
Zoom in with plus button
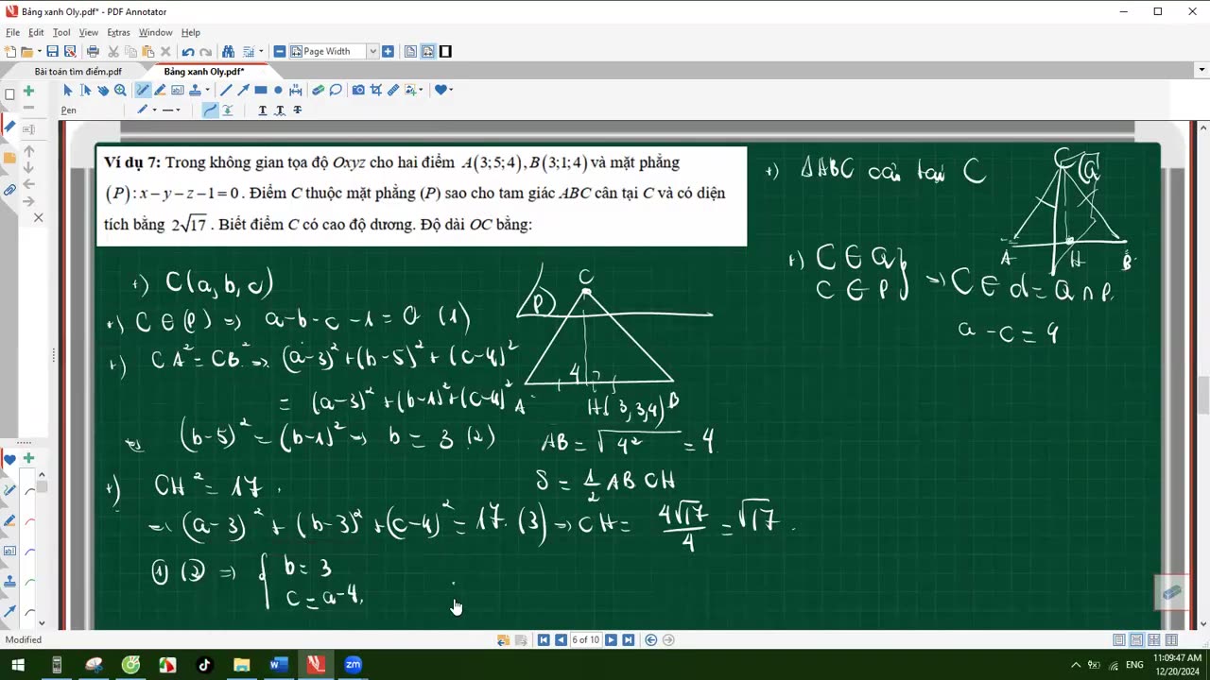pos(388,51)
